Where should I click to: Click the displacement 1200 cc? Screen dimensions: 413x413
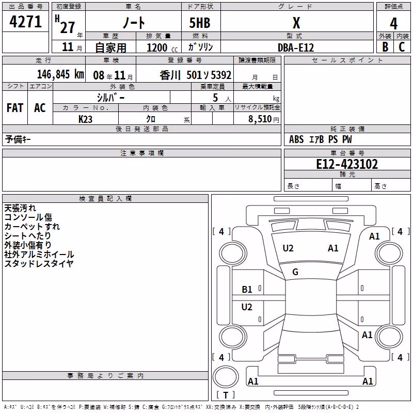point(162,47)
